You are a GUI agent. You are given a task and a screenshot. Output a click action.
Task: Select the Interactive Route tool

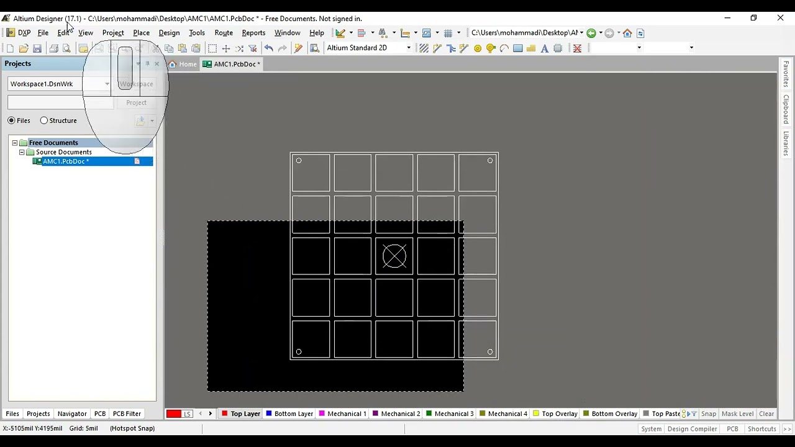(x=437, y=48)
